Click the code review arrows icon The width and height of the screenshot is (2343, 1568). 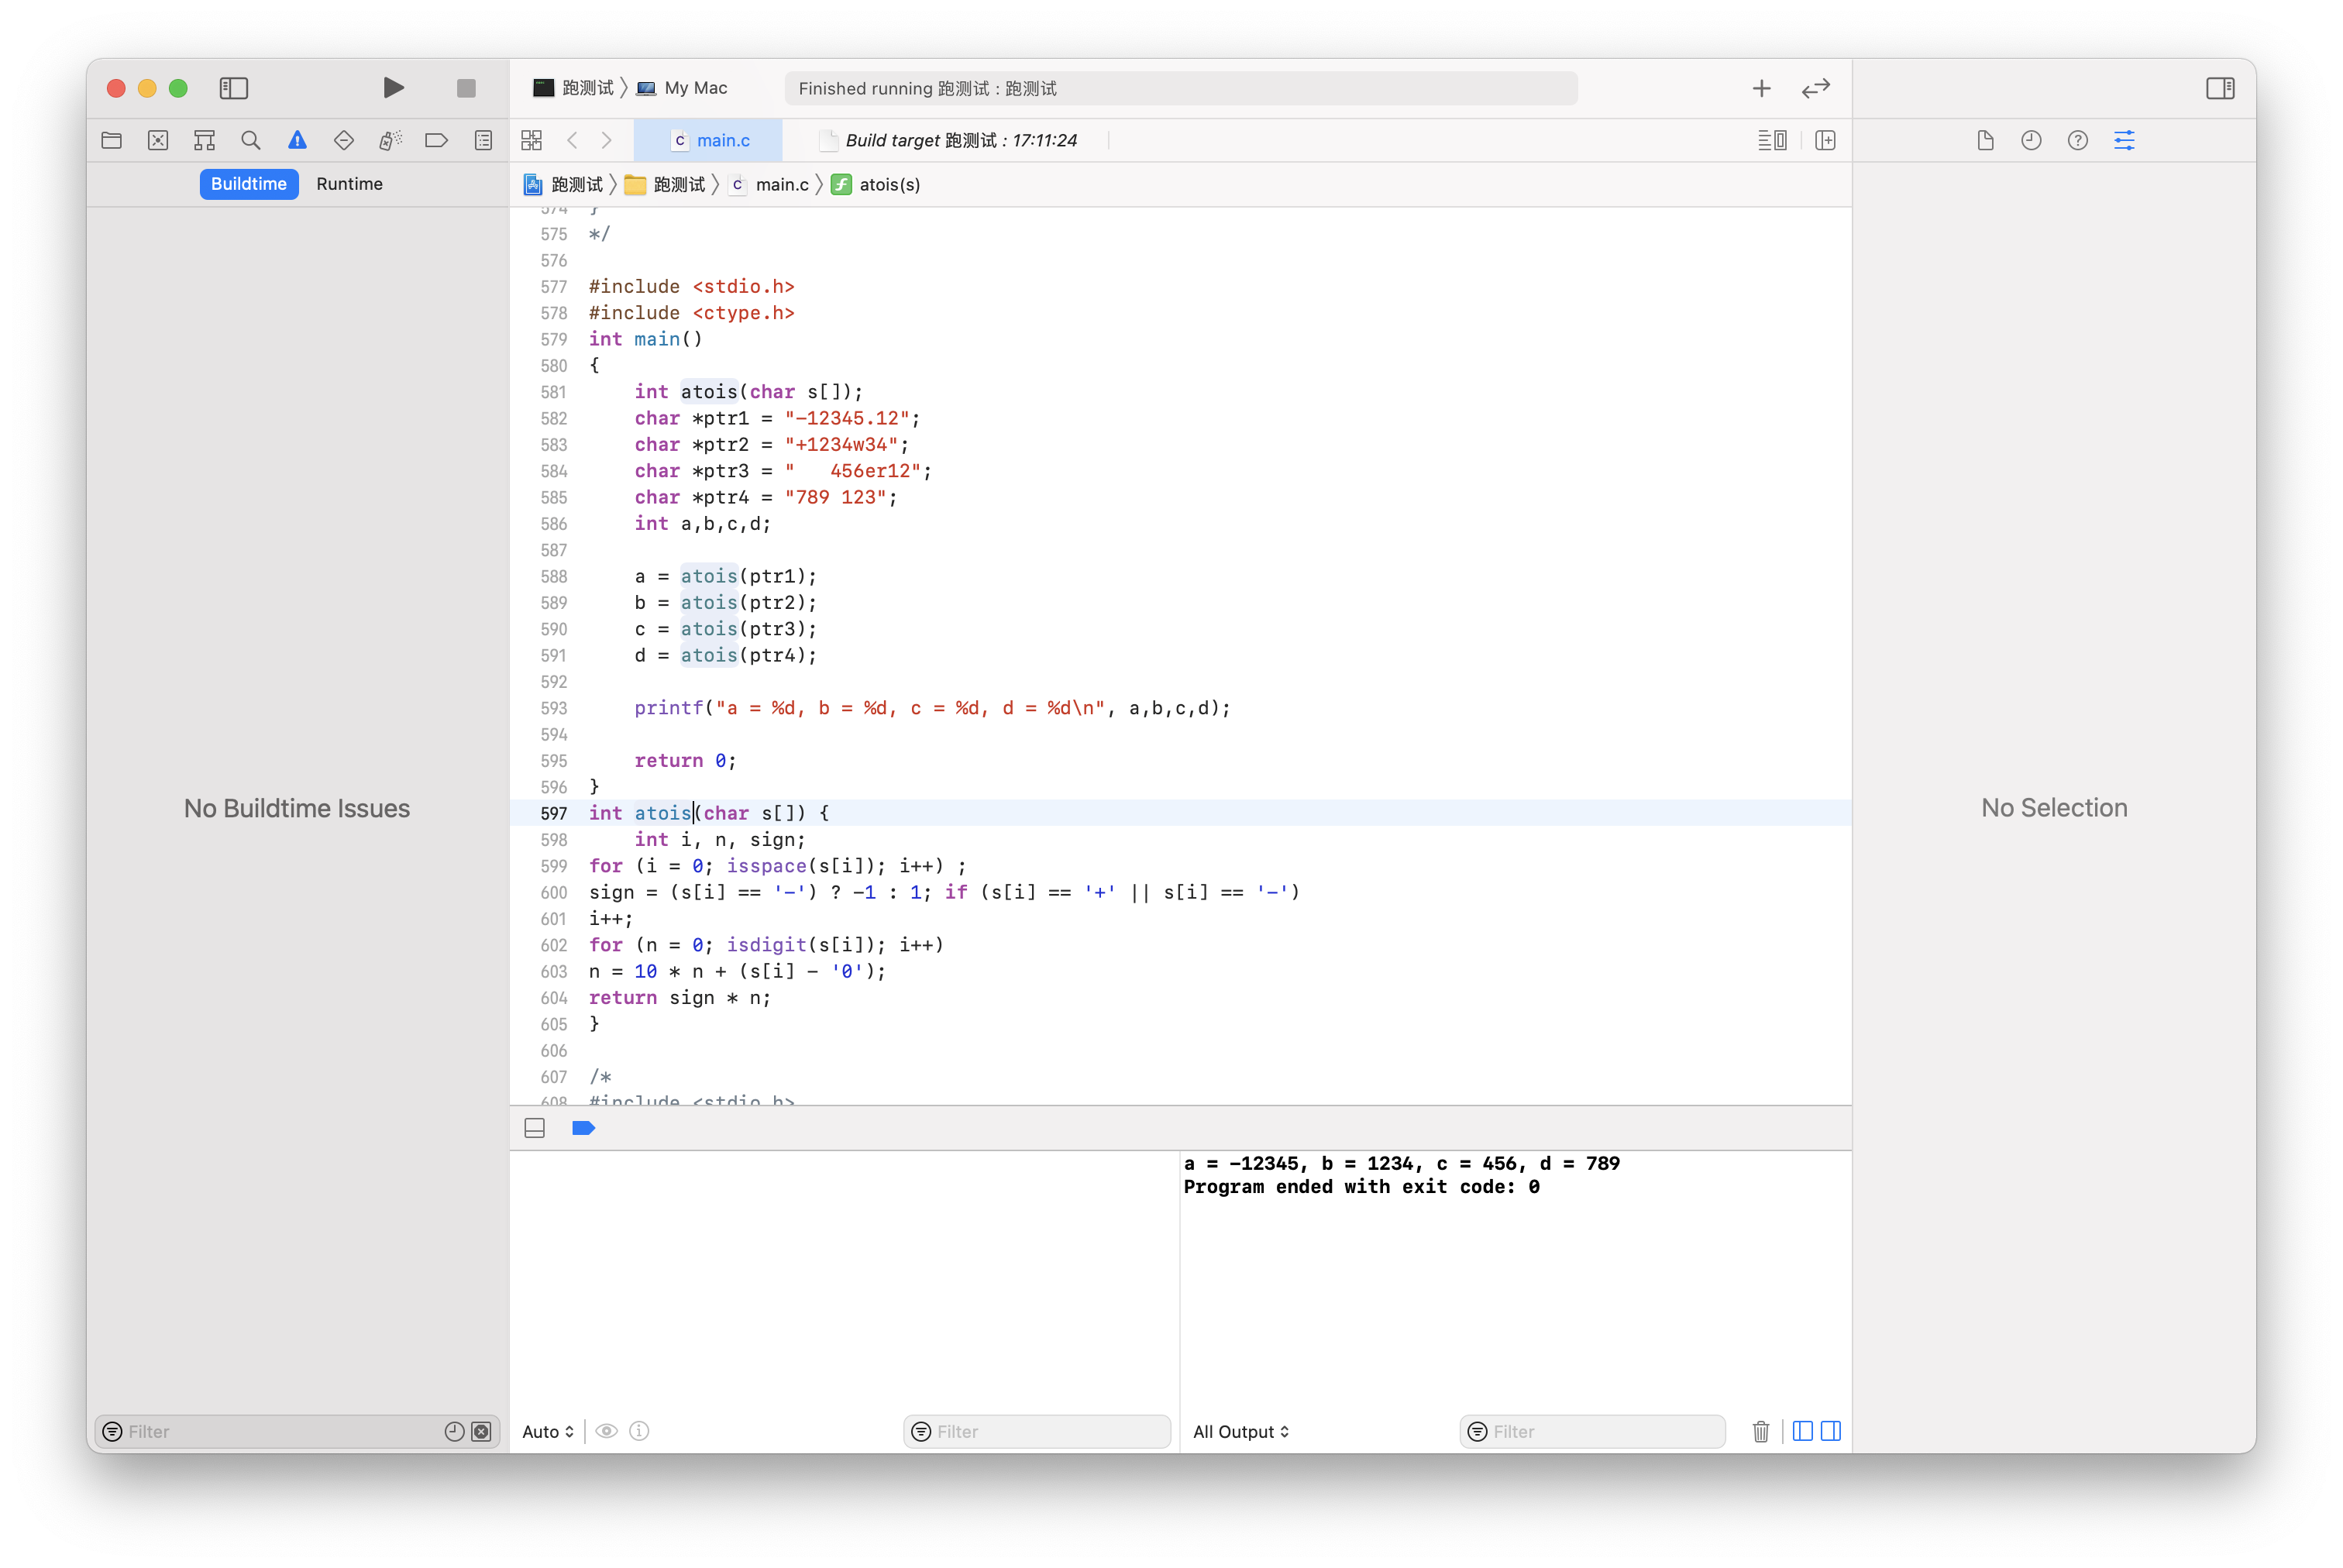[x=1815, y=88]
